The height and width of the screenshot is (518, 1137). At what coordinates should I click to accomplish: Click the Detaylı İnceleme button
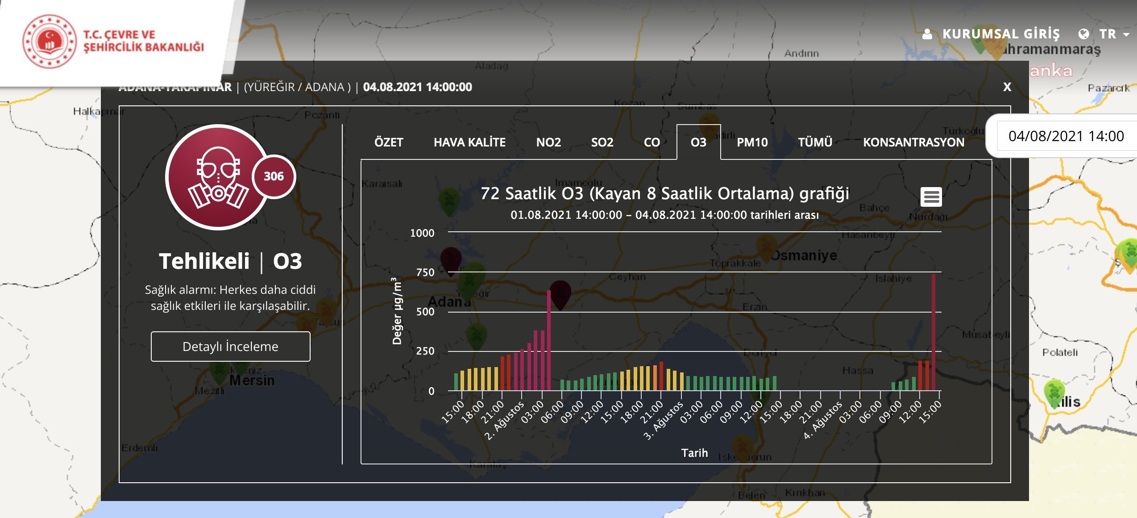(230, 347)
